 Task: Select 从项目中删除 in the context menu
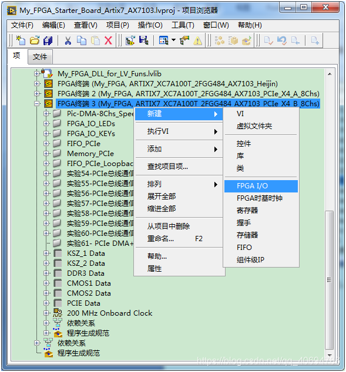pos(179,226)
